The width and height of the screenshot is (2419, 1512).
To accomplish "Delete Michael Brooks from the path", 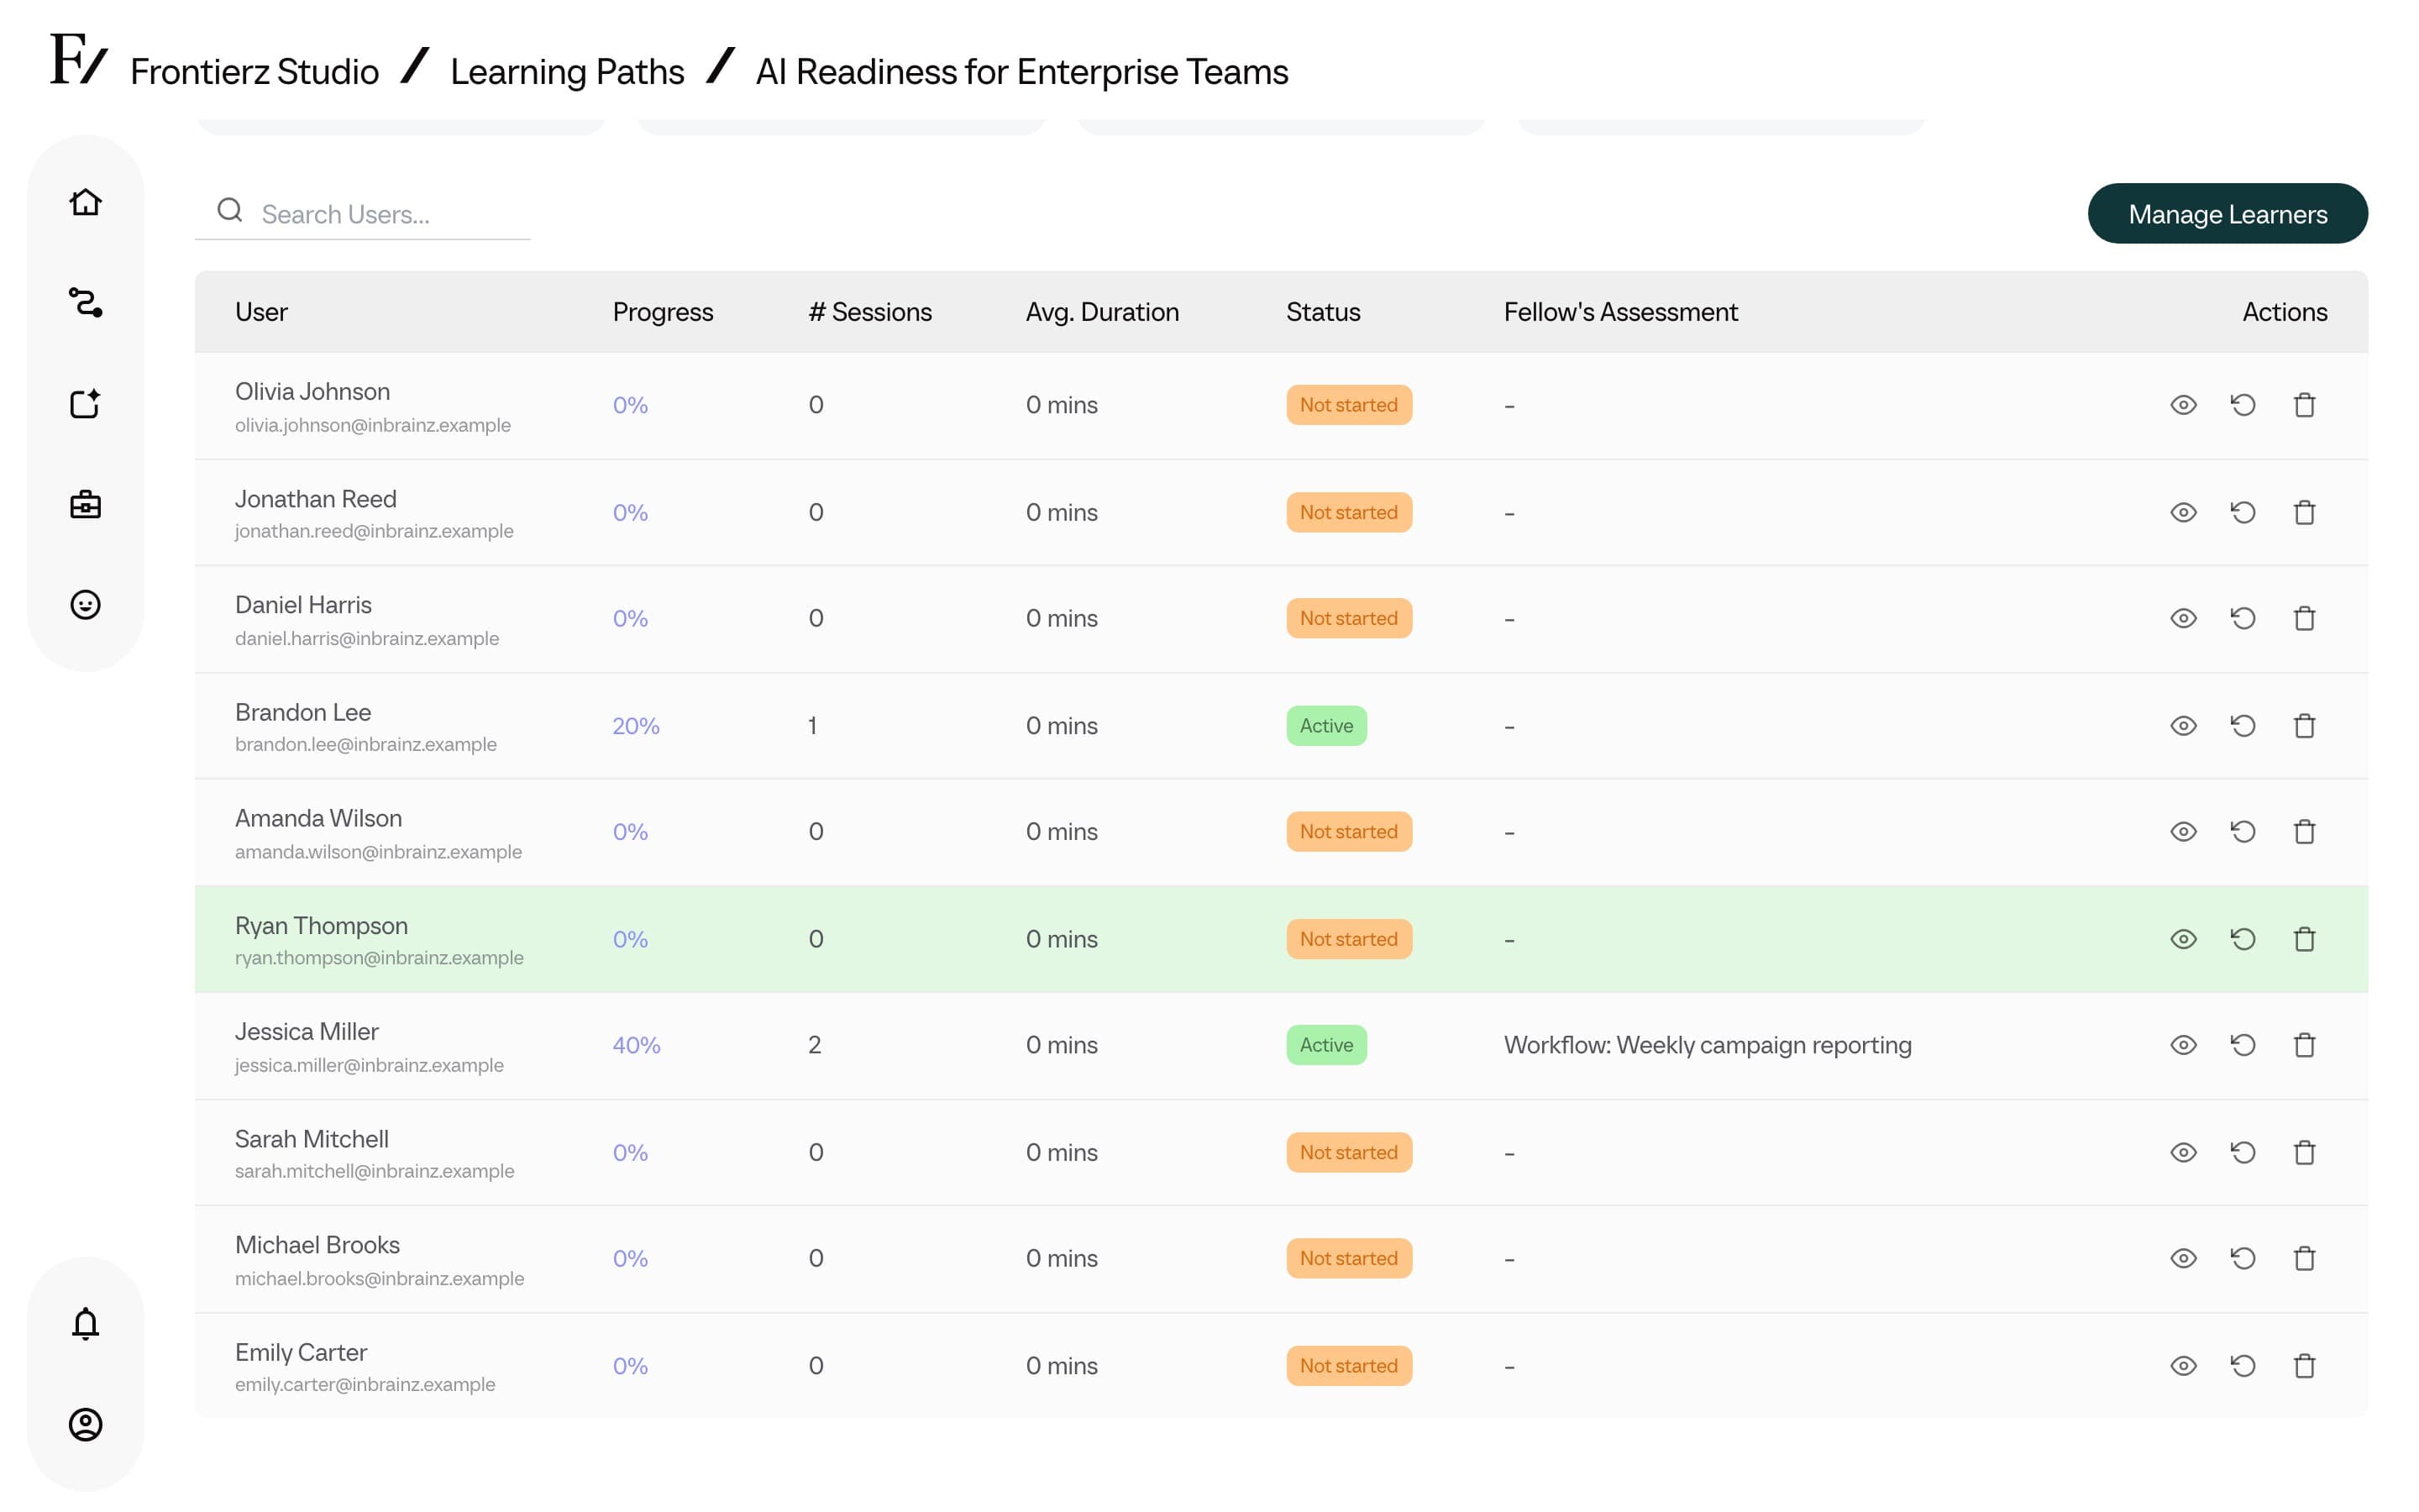I will click(x=2304, y=1258).
